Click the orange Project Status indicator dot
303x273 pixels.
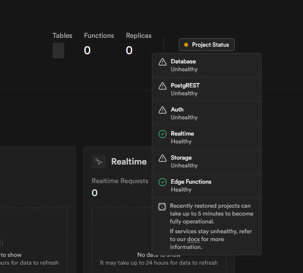pos(186,45)
